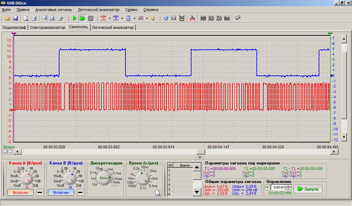Click the dash toggle button for Канал B
352x206 pixels.
(x=80, y=193)
